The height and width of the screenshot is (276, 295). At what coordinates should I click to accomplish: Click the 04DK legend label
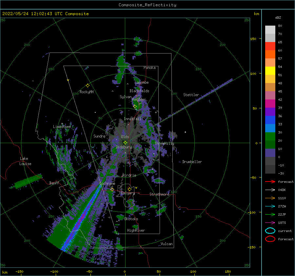282,190
